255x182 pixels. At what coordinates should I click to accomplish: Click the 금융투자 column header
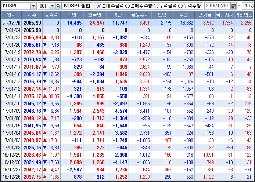pos(140,15)
